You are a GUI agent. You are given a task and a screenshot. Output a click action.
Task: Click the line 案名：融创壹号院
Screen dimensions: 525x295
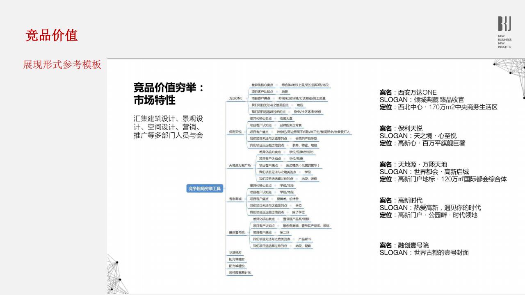tap(404, 245)
